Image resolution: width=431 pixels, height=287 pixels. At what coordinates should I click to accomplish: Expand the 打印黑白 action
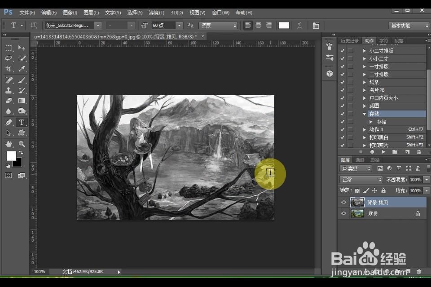364,137
